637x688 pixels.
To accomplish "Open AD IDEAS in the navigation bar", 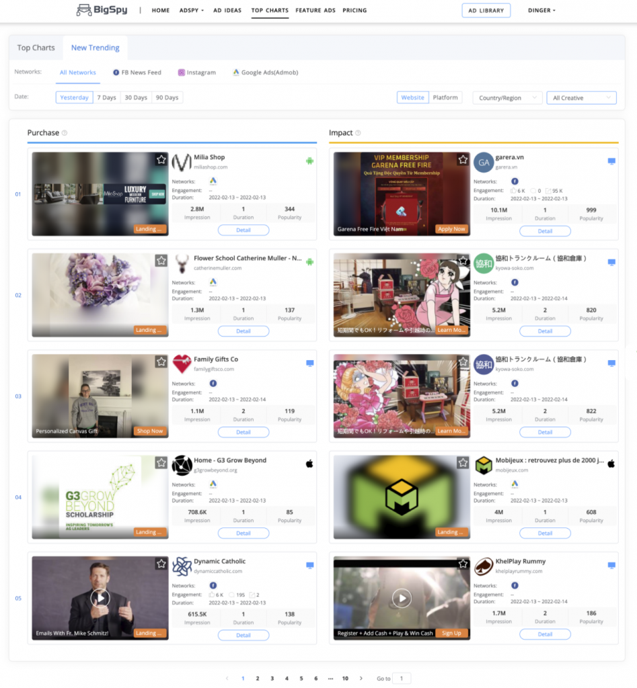I will point(227,10).
